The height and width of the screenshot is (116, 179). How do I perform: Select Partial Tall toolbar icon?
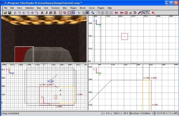[51, 13]
